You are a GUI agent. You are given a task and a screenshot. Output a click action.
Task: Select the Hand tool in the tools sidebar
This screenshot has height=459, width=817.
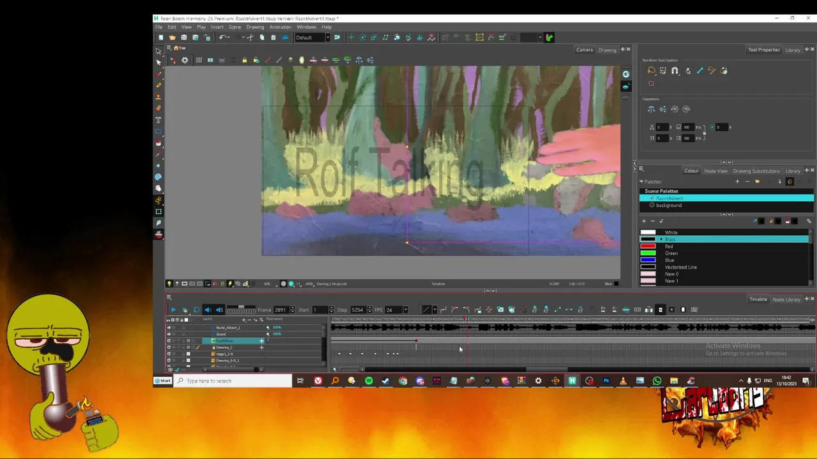click(158, 188)
